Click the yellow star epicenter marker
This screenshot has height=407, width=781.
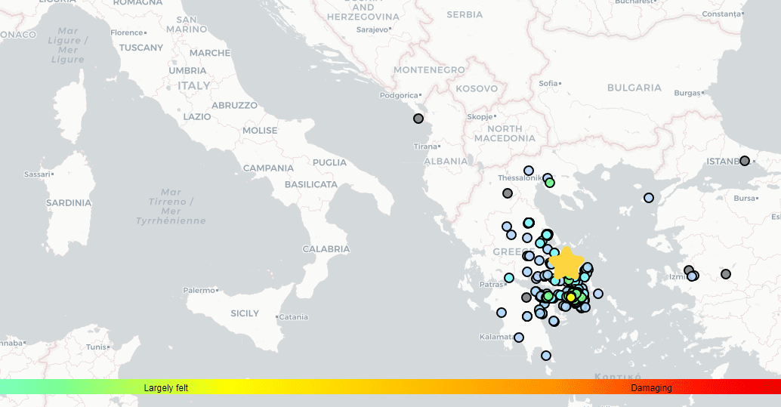pos(566,263)
